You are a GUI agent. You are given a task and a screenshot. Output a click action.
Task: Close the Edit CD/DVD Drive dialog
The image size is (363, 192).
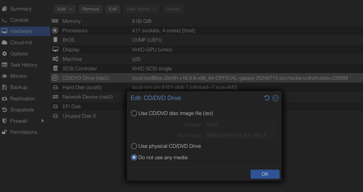[275, 98]
